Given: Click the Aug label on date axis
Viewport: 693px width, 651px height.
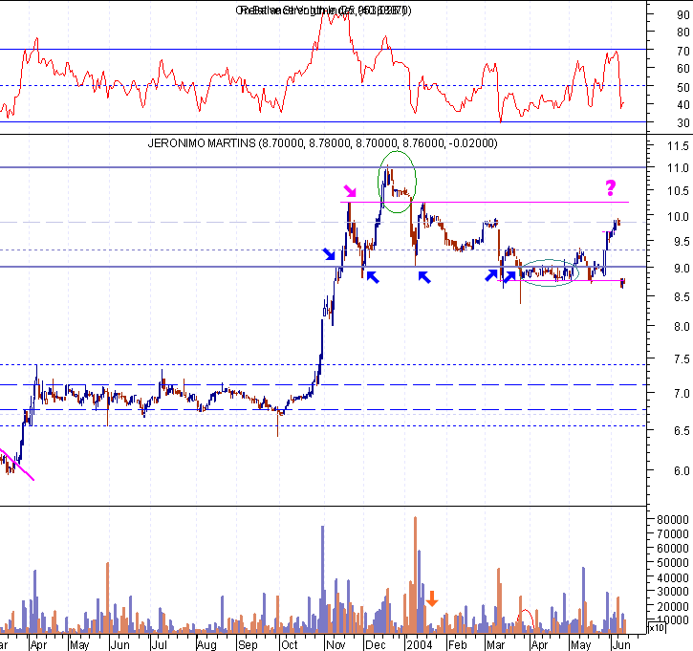Looking at the screenshot, I should (x=206, y=645).
